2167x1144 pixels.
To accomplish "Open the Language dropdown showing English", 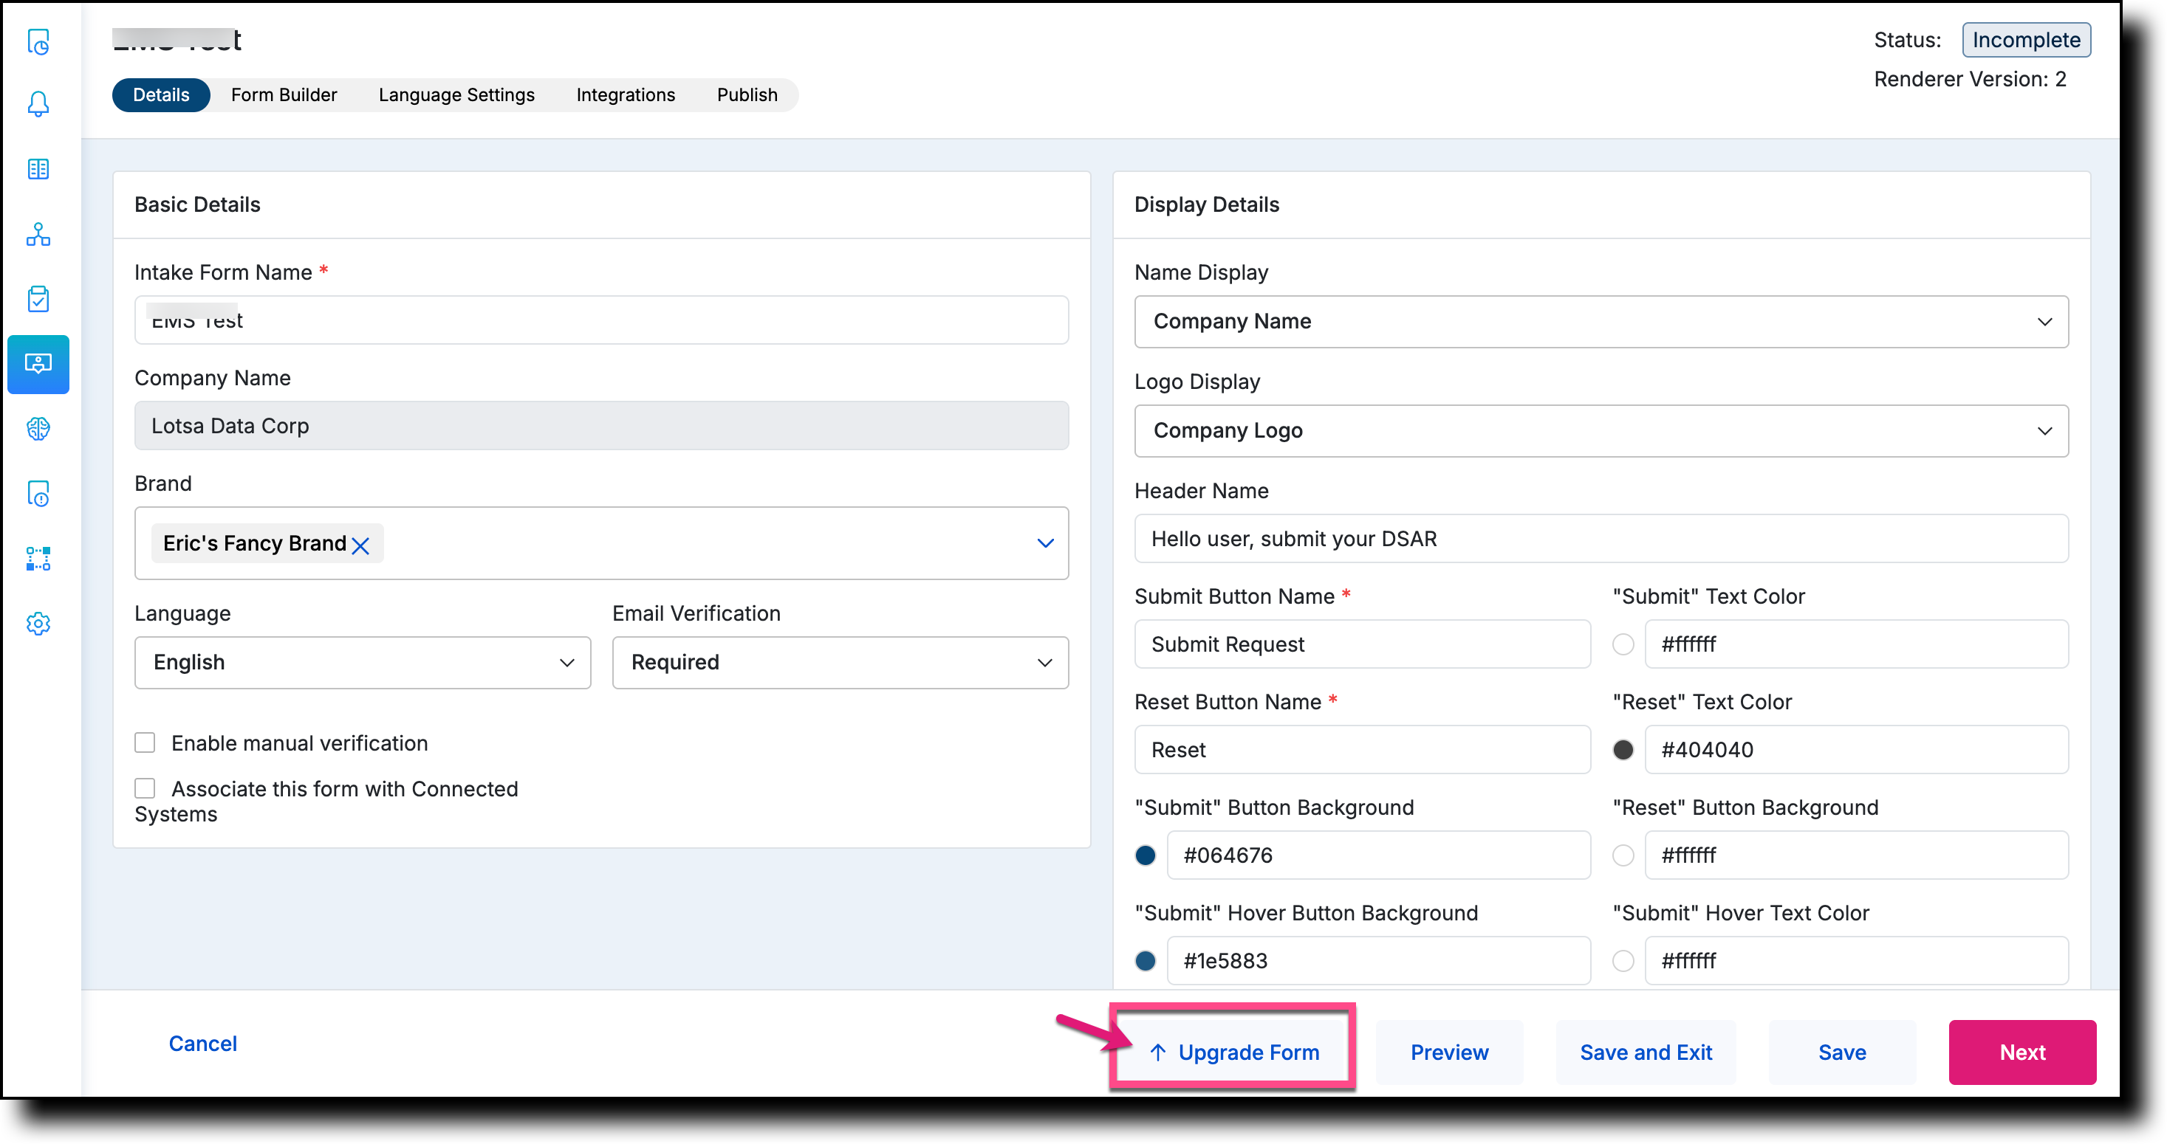I will pos(363,662).
